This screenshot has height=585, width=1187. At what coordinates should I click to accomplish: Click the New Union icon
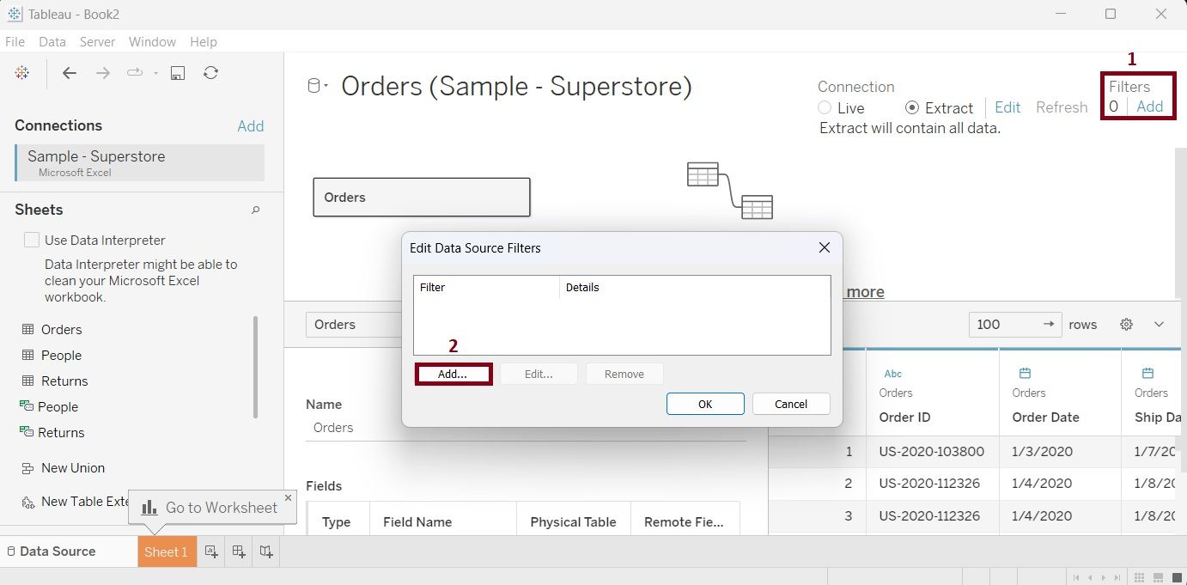28,468
